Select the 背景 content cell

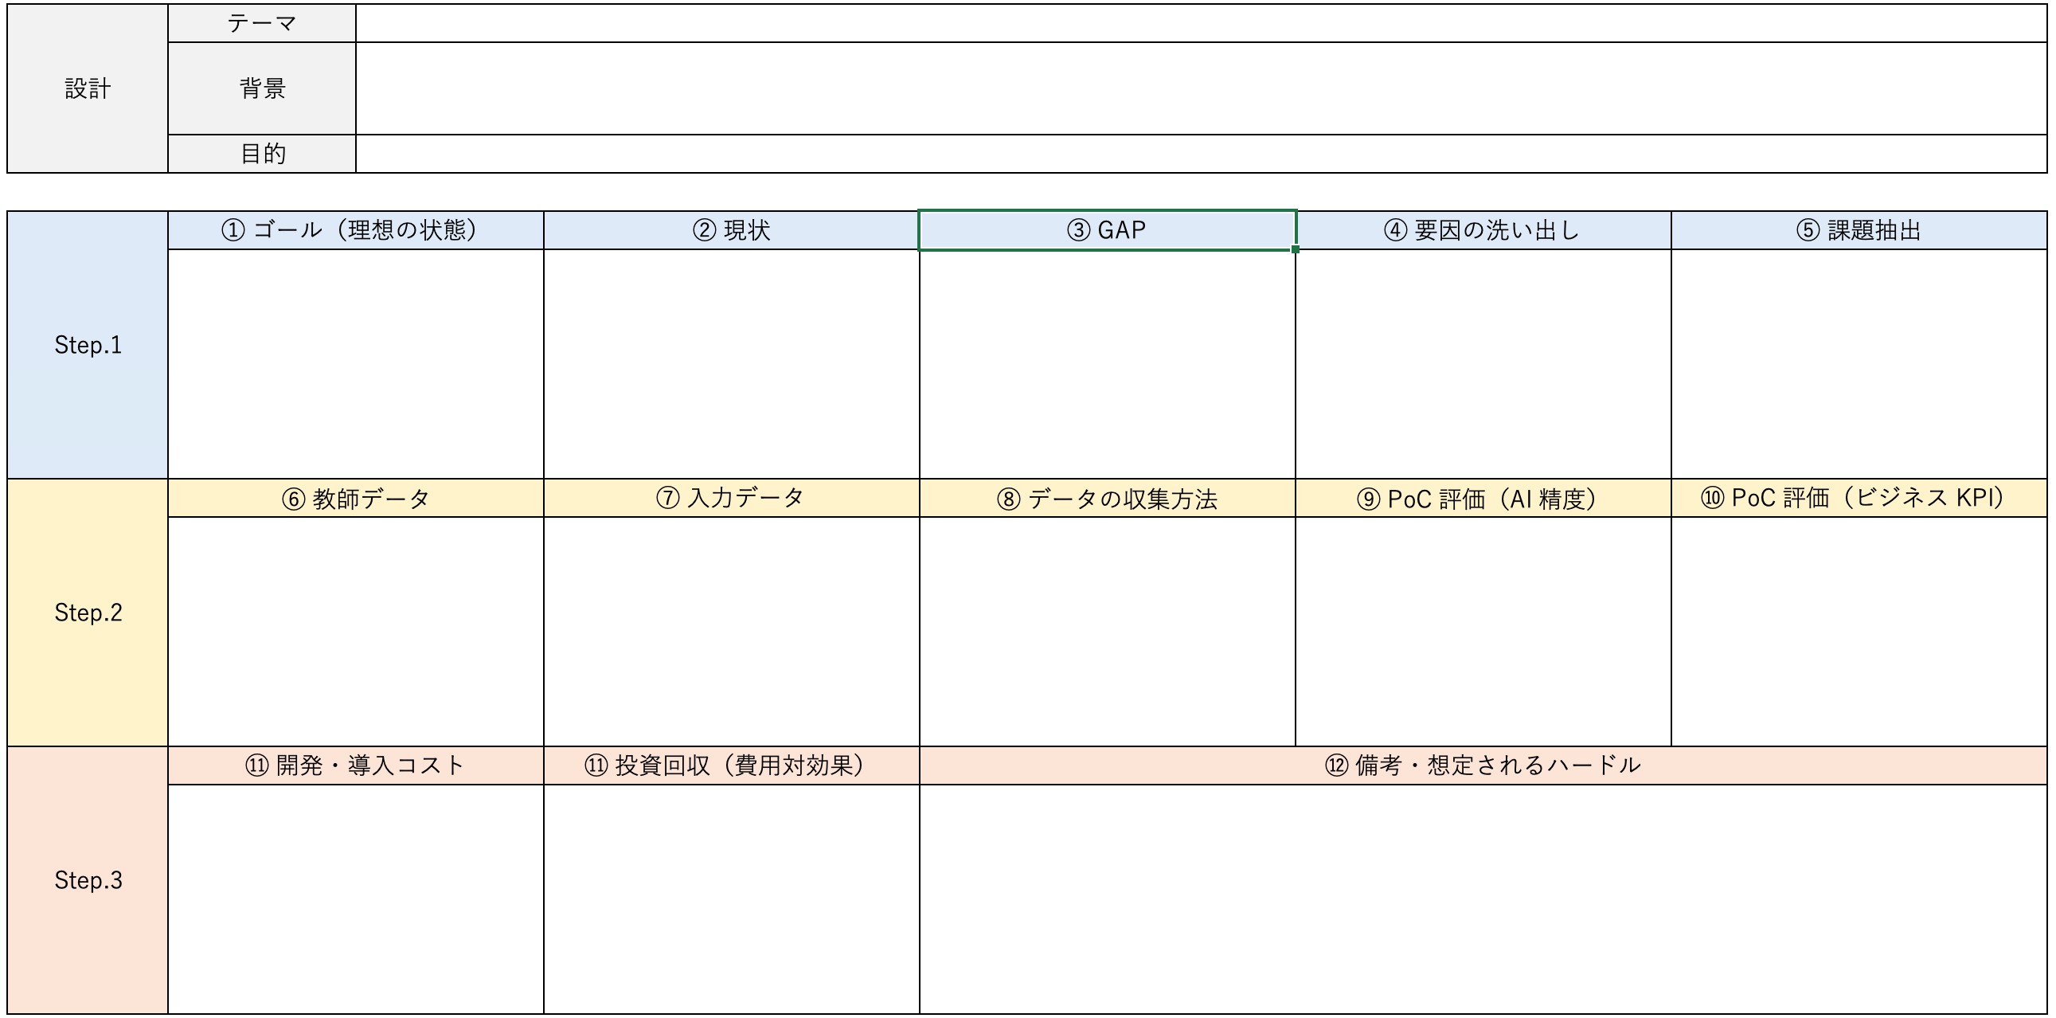(x=1201, y=88)
